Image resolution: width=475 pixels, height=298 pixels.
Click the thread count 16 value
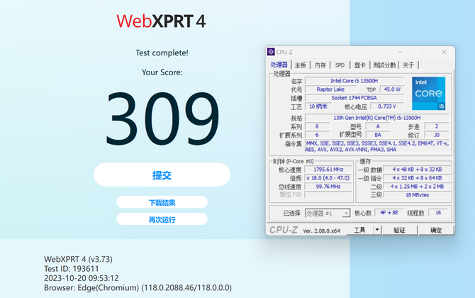(438, 213)
